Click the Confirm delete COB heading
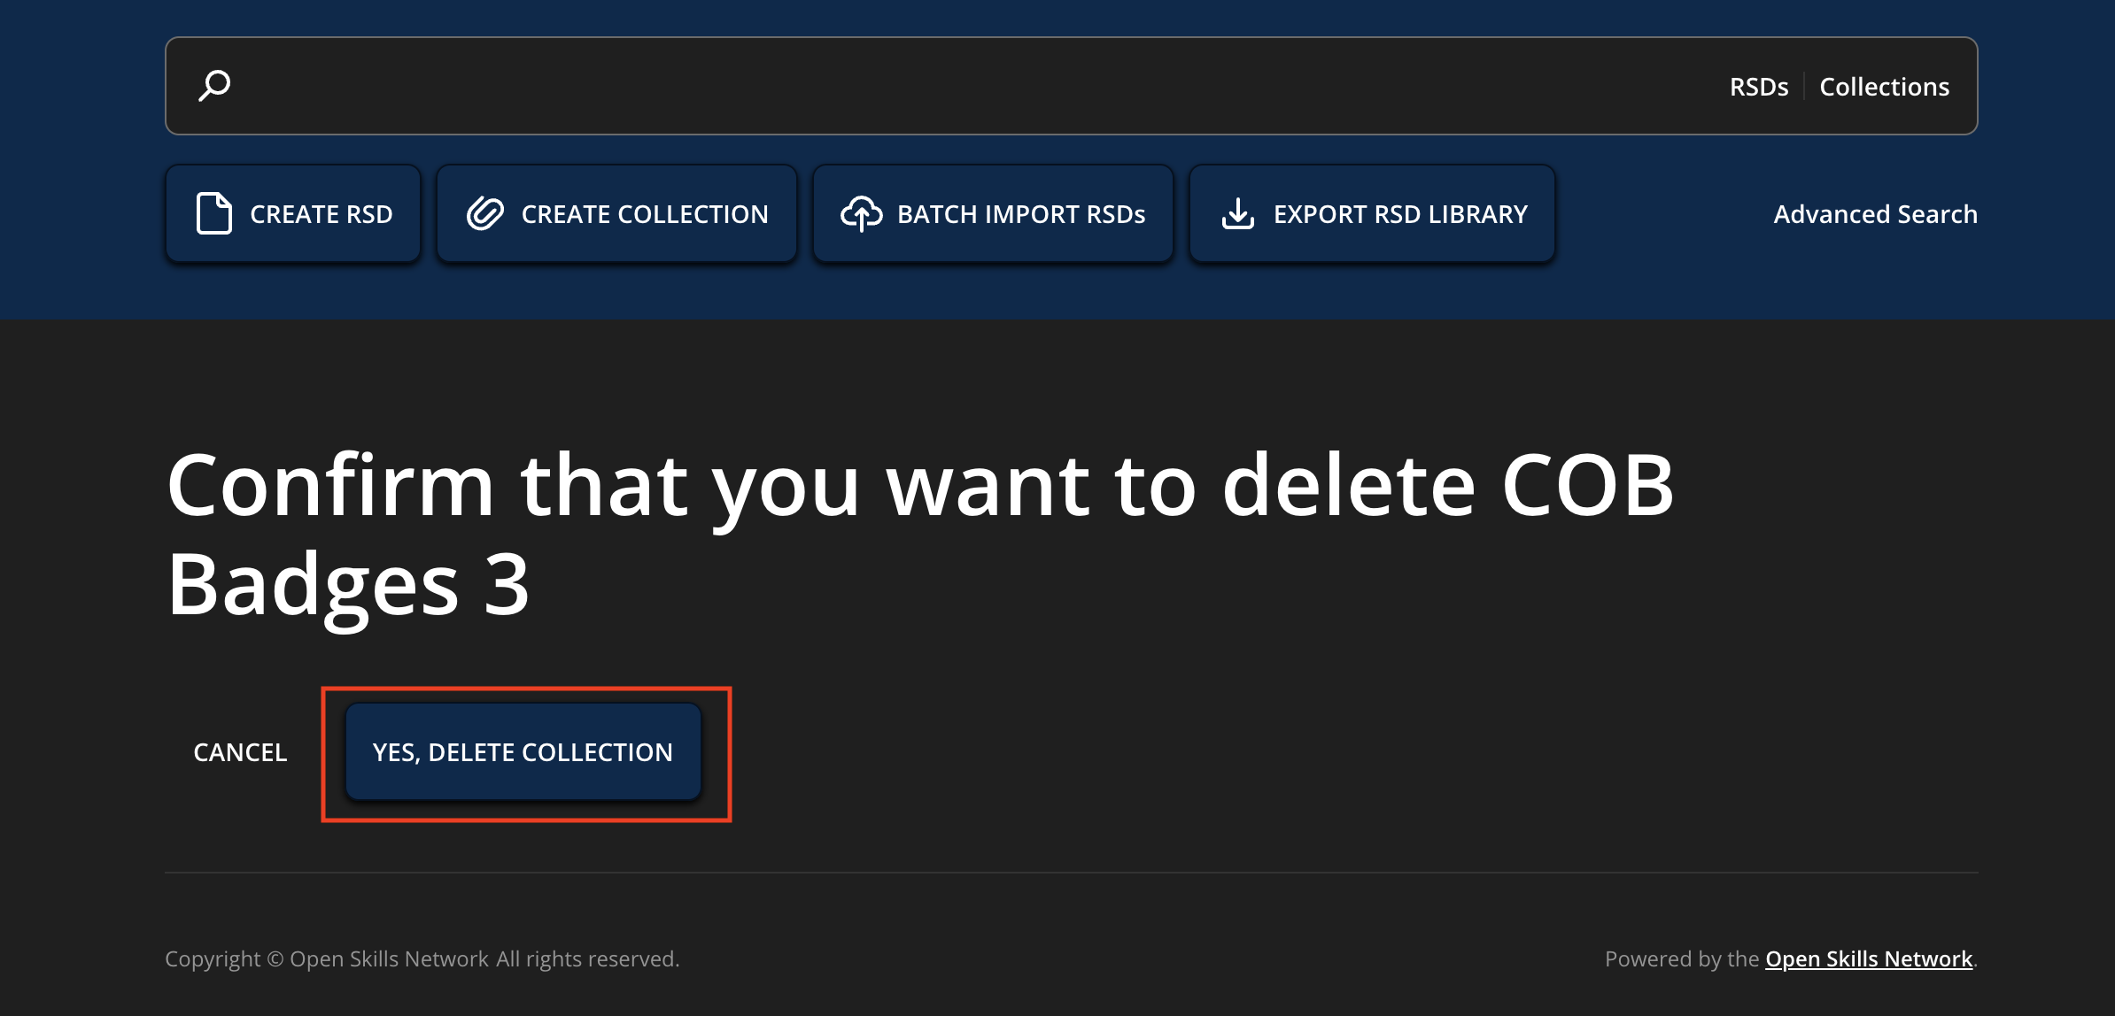 [x=919, y=485]
